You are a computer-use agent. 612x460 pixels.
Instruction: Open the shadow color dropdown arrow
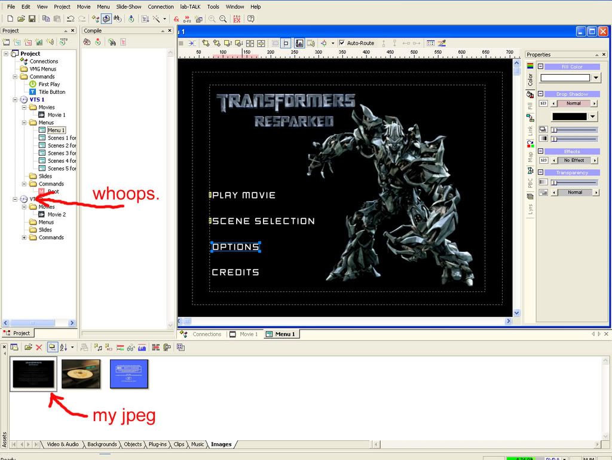tap(592, 117)
